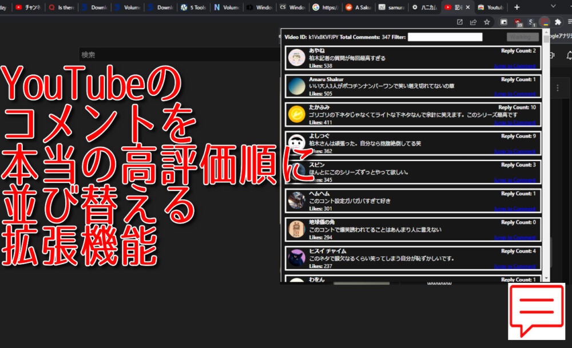Click Jump to Comment on Amaru Shakur's comment
572x348 pixels.
(x=515, y=95)
